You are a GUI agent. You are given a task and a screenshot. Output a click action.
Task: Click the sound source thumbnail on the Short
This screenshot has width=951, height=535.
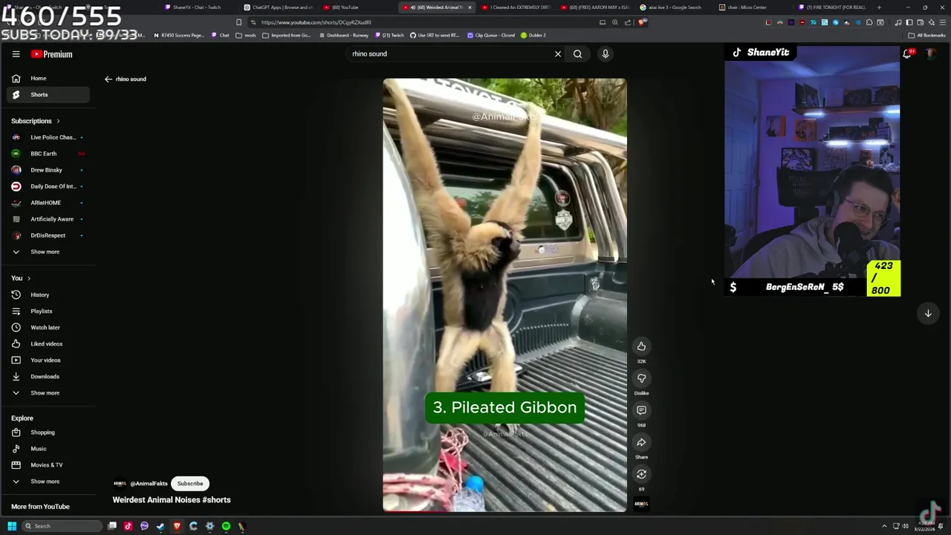[x=641, y=504]
